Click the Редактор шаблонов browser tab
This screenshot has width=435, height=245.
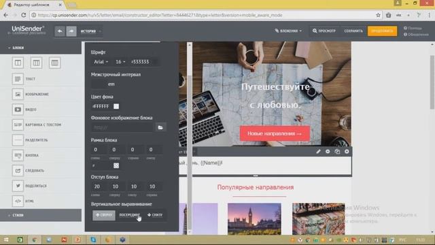(34, 5)
